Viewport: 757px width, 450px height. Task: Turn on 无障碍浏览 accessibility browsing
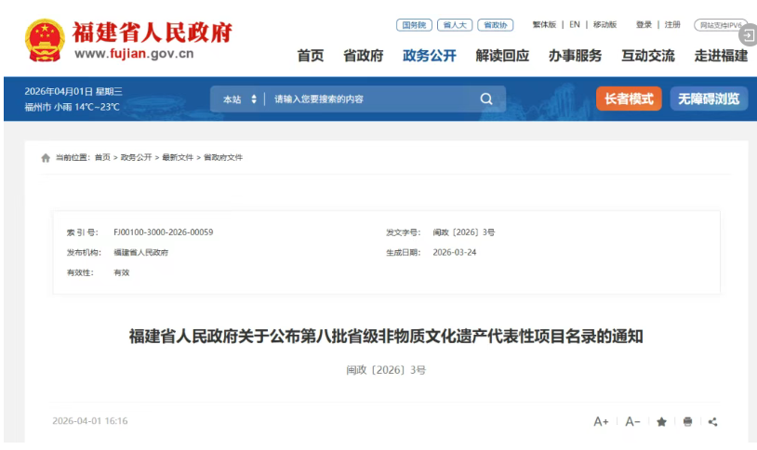coord(709,99)
